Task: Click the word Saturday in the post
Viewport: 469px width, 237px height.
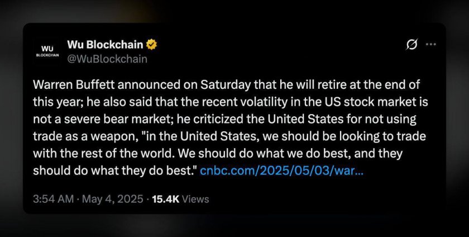Action: [x=226, y=85]
